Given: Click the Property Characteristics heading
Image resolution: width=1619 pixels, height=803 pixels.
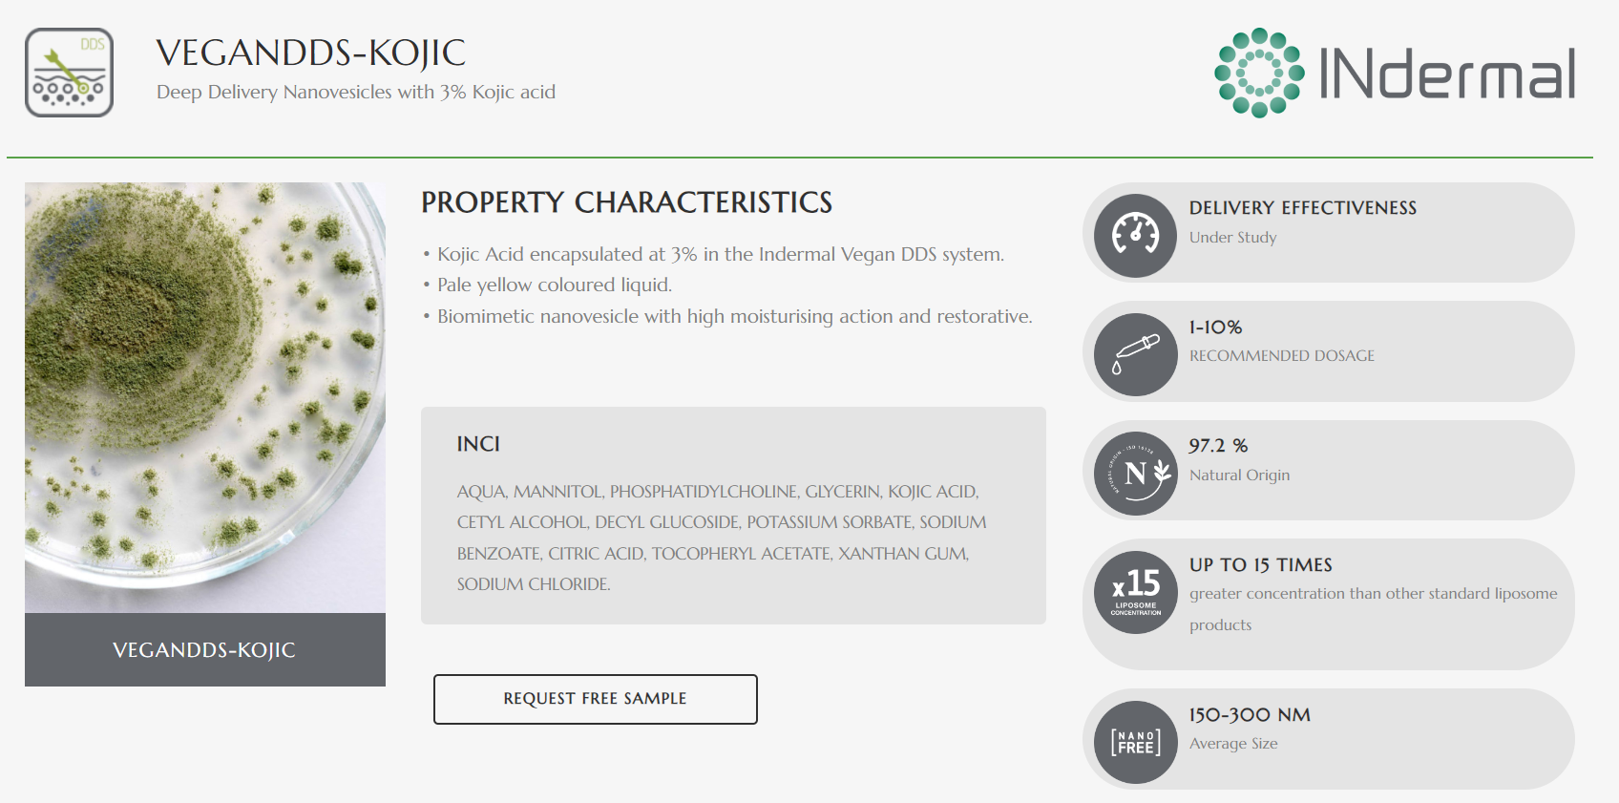Looking at the screenshot, I should click(626, 202).
